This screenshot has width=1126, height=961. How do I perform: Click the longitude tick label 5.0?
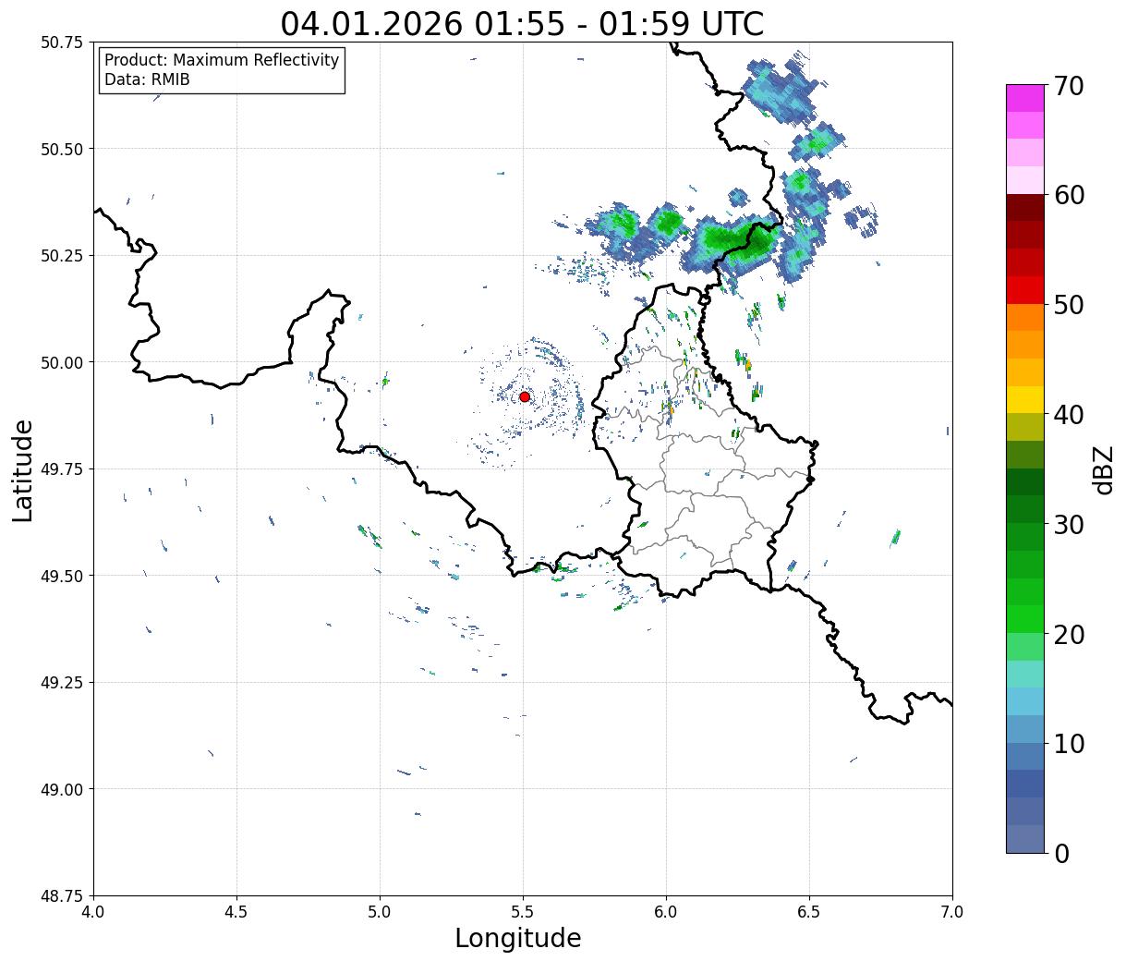tap(380, 912)
